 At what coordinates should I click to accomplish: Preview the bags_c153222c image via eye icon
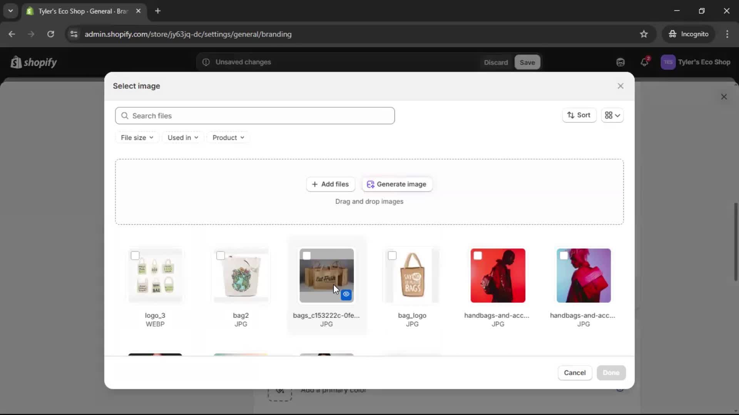click(x=346, y=294)
